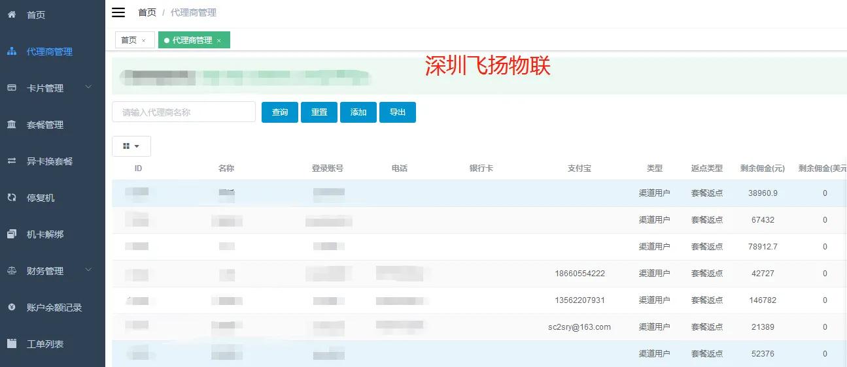847x367 pixels.
Task: Click Alipay value sc2sry@163.com
Action: 579,327
